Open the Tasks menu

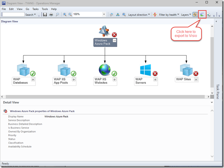point(35,9)
